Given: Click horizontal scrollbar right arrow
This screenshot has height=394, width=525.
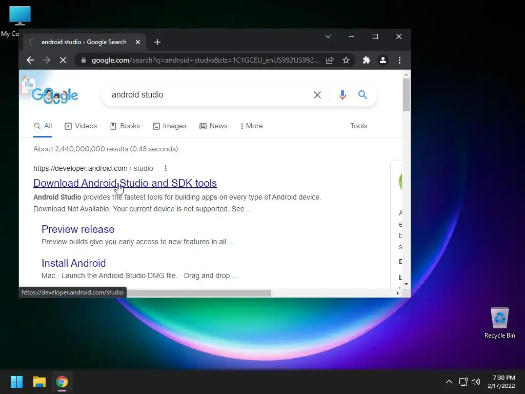Looking at the screenshot, I should [397, 293].
